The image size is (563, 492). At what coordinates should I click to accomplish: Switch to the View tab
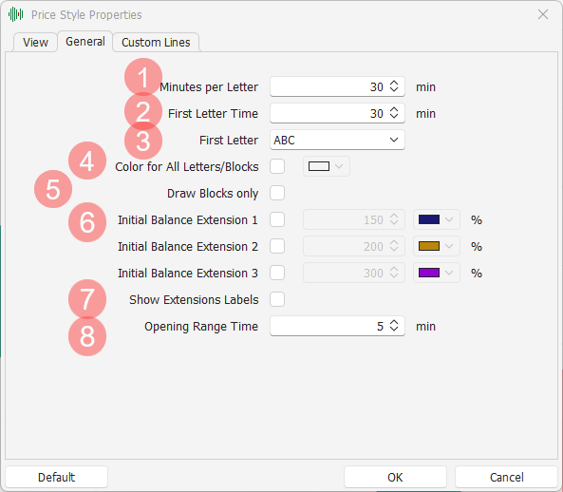point(35,43)
